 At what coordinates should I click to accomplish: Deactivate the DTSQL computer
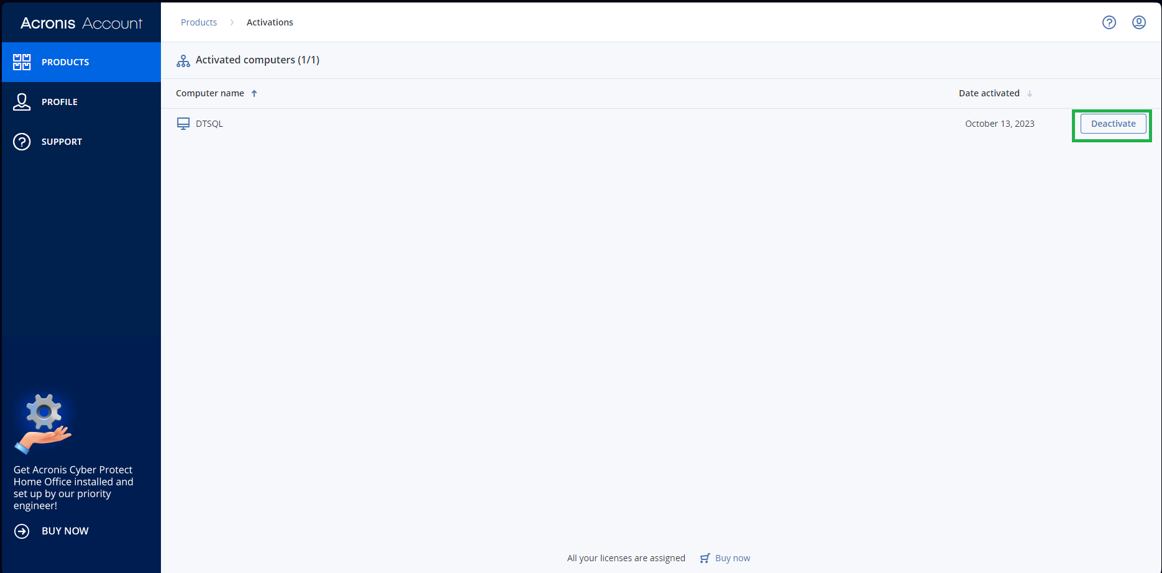click(1112, 124)
